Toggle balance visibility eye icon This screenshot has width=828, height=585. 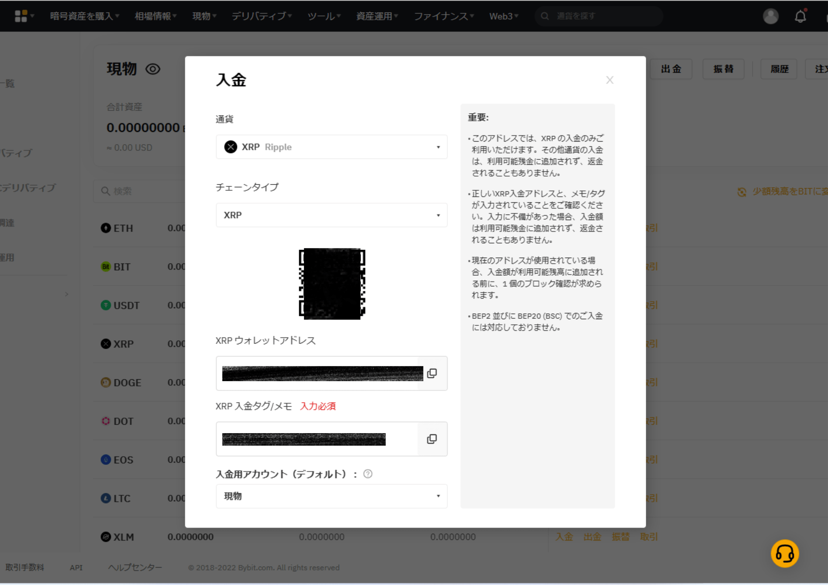[x=153, y=69]
